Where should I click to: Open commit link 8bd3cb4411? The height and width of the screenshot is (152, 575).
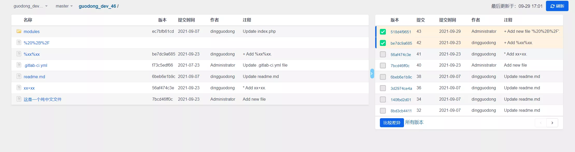coord(401,111)
